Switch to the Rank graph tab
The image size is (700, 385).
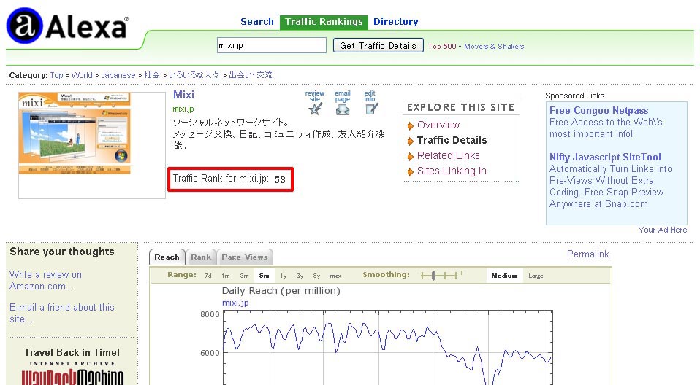pos(201,257)
